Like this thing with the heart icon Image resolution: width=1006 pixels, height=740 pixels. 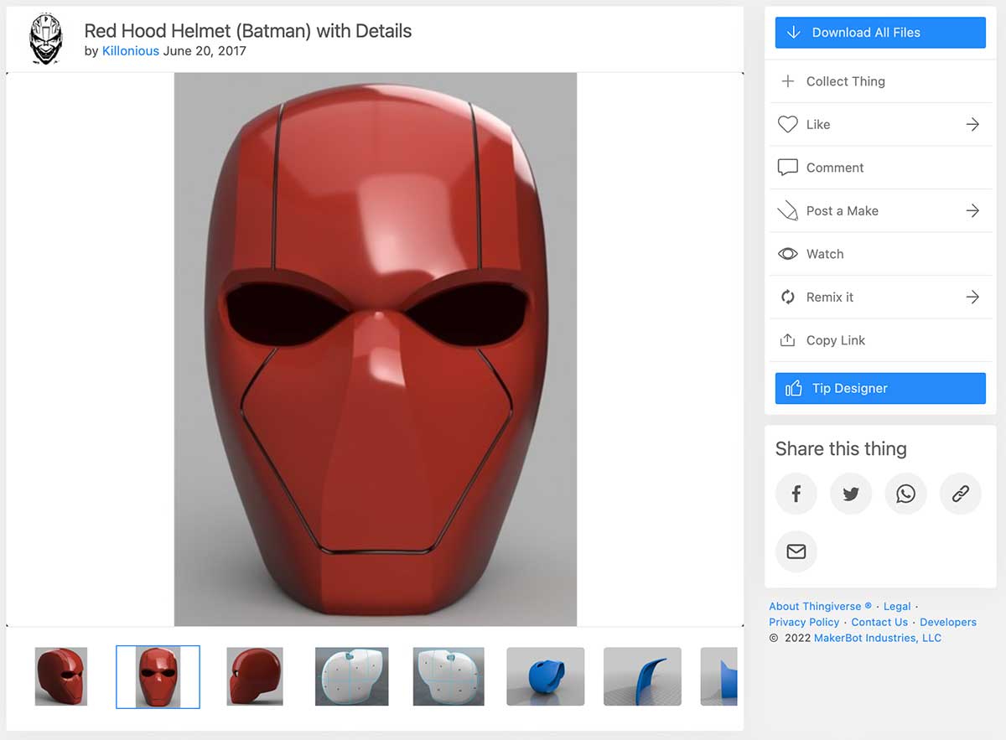788,124
